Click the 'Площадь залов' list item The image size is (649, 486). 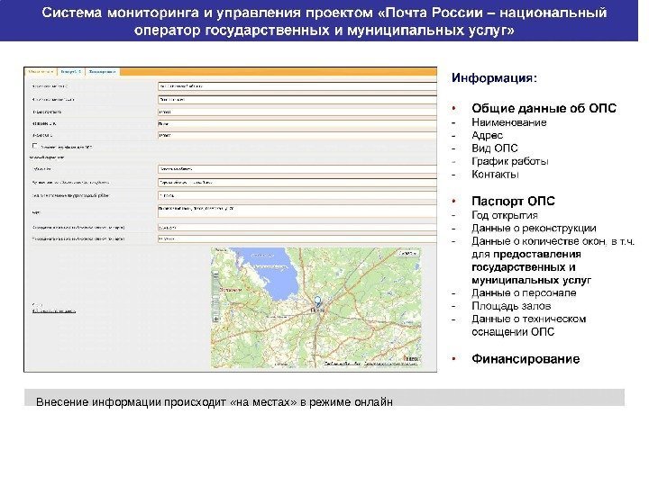511,306
